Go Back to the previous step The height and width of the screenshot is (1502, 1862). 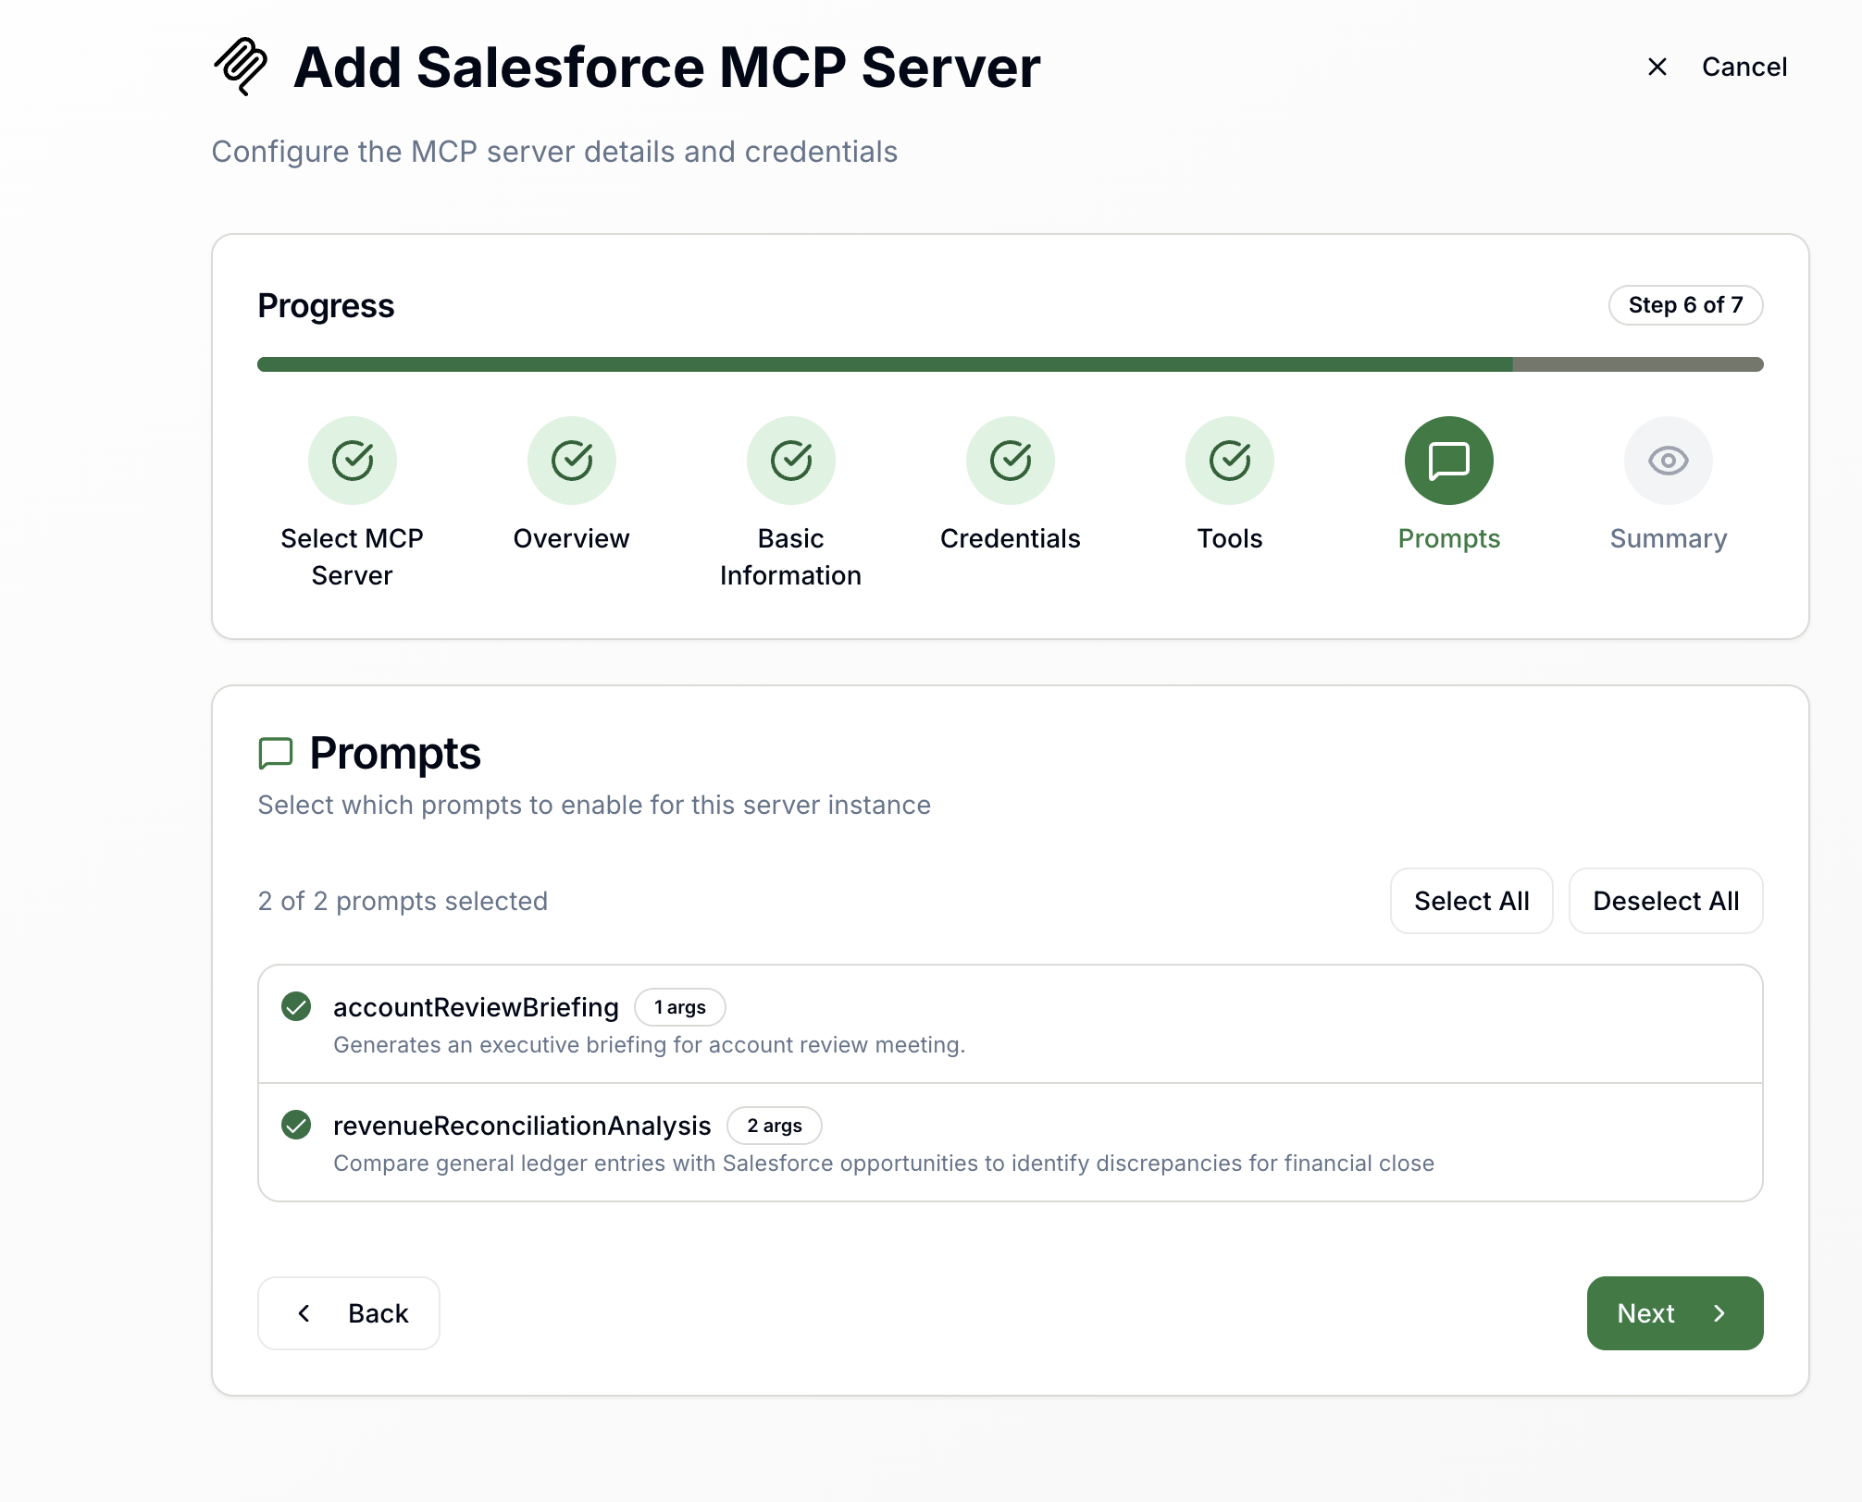(x=349, y=1313)
